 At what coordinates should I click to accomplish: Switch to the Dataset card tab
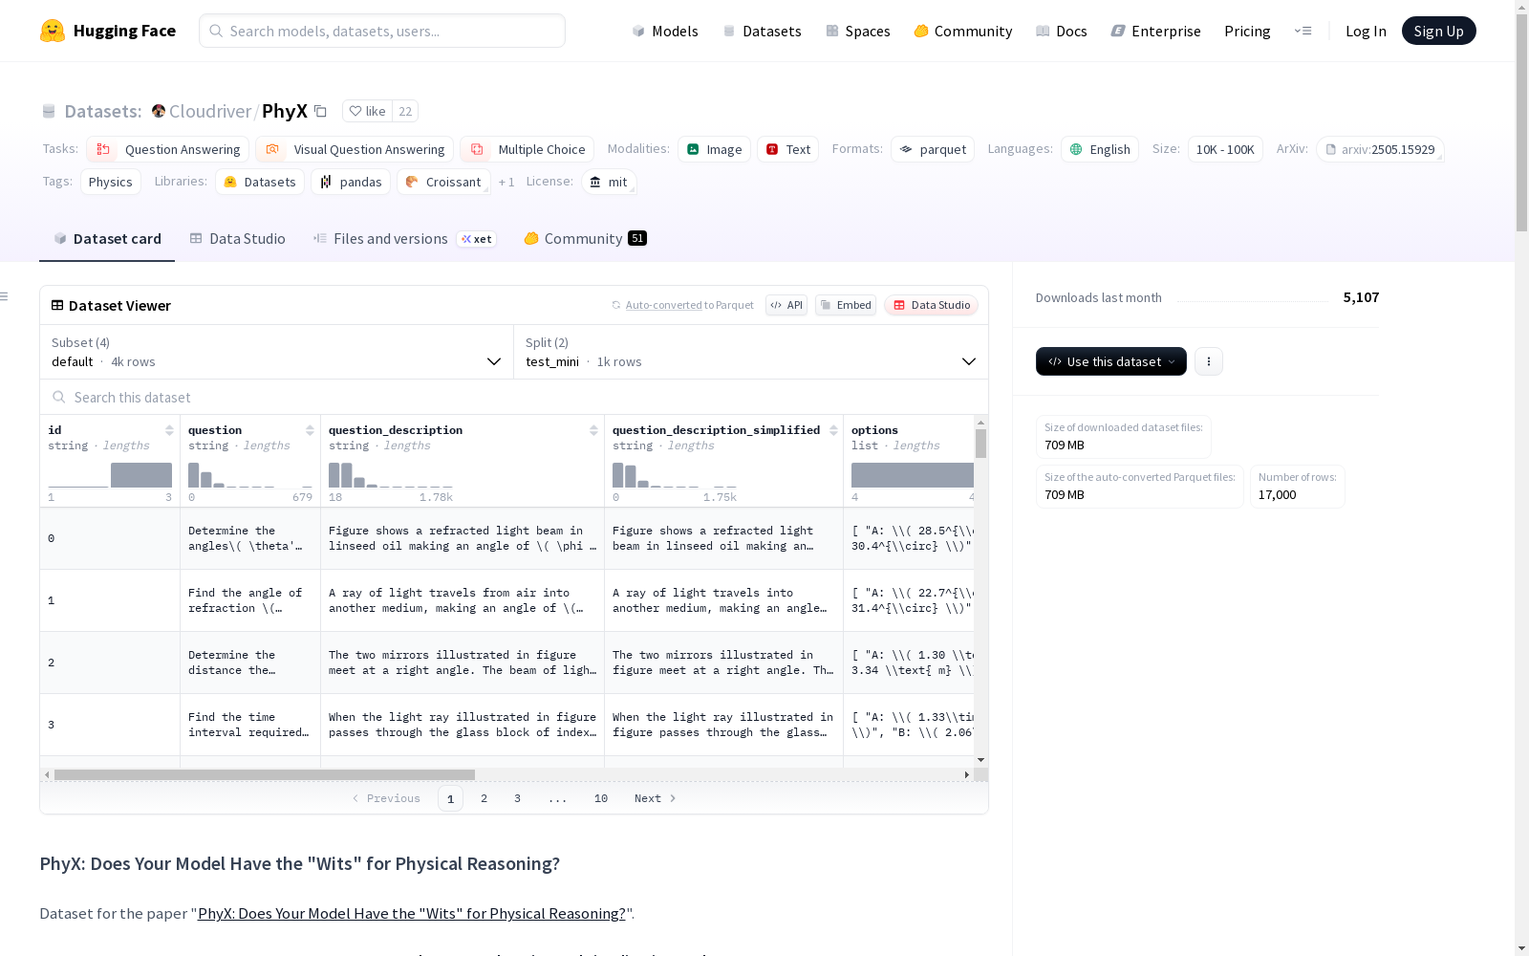tap(107, 239)
